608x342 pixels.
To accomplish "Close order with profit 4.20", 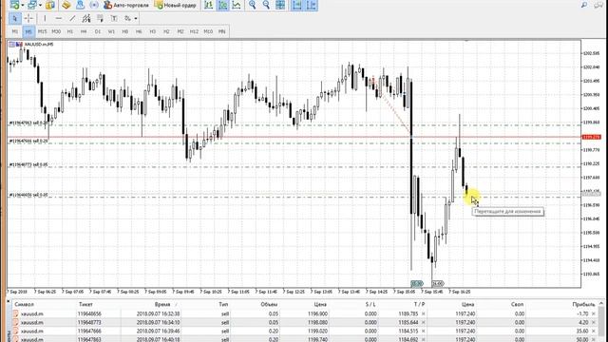I will (594, 322).
